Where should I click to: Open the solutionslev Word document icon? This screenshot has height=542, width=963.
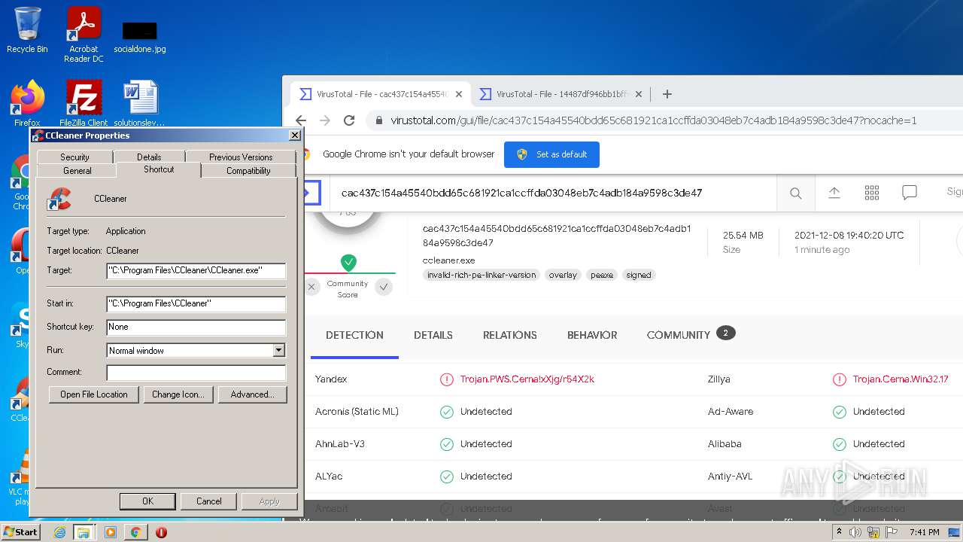[x=140, y=103]
